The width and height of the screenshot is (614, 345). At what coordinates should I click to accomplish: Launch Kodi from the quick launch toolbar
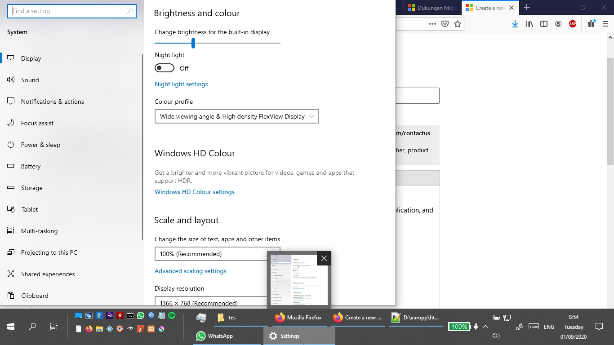click(110, 329)
